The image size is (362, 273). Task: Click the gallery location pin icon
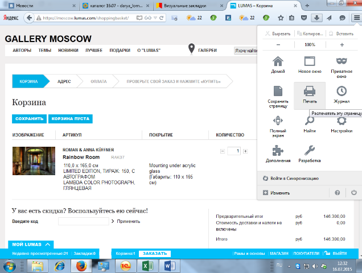click(x=191, y=49)
